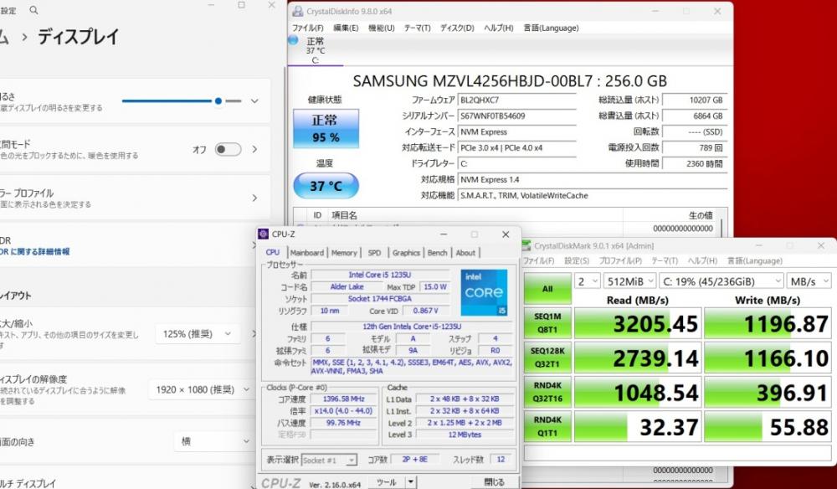Click the 閉じる button in CPU-Z
The height and width of the screenshot is (489, 837).
click(494, 482)
